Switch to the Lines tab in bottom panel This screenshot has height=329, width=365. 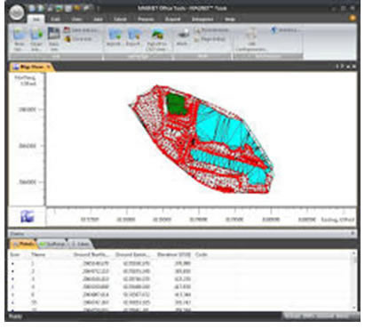[x=80, y=244]
